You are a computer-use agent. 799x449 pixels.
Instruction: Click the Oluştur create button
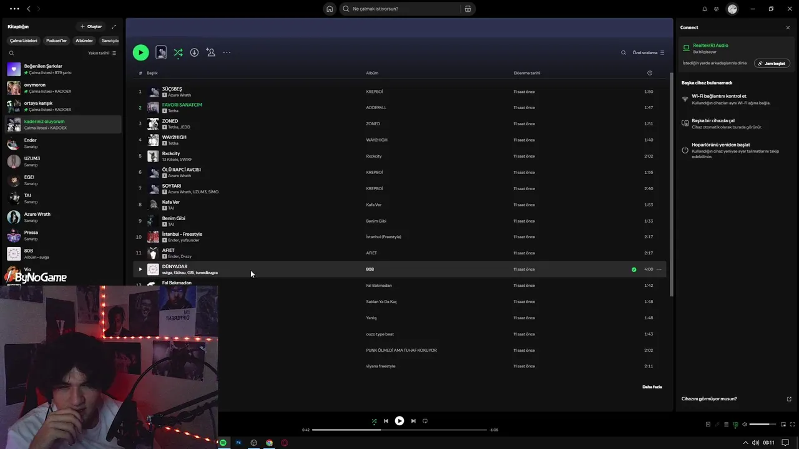click(91, 27)
